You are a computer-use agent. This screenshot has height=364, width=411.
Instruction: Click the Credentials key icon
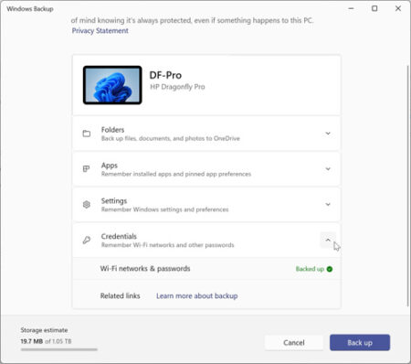point(87,240)
